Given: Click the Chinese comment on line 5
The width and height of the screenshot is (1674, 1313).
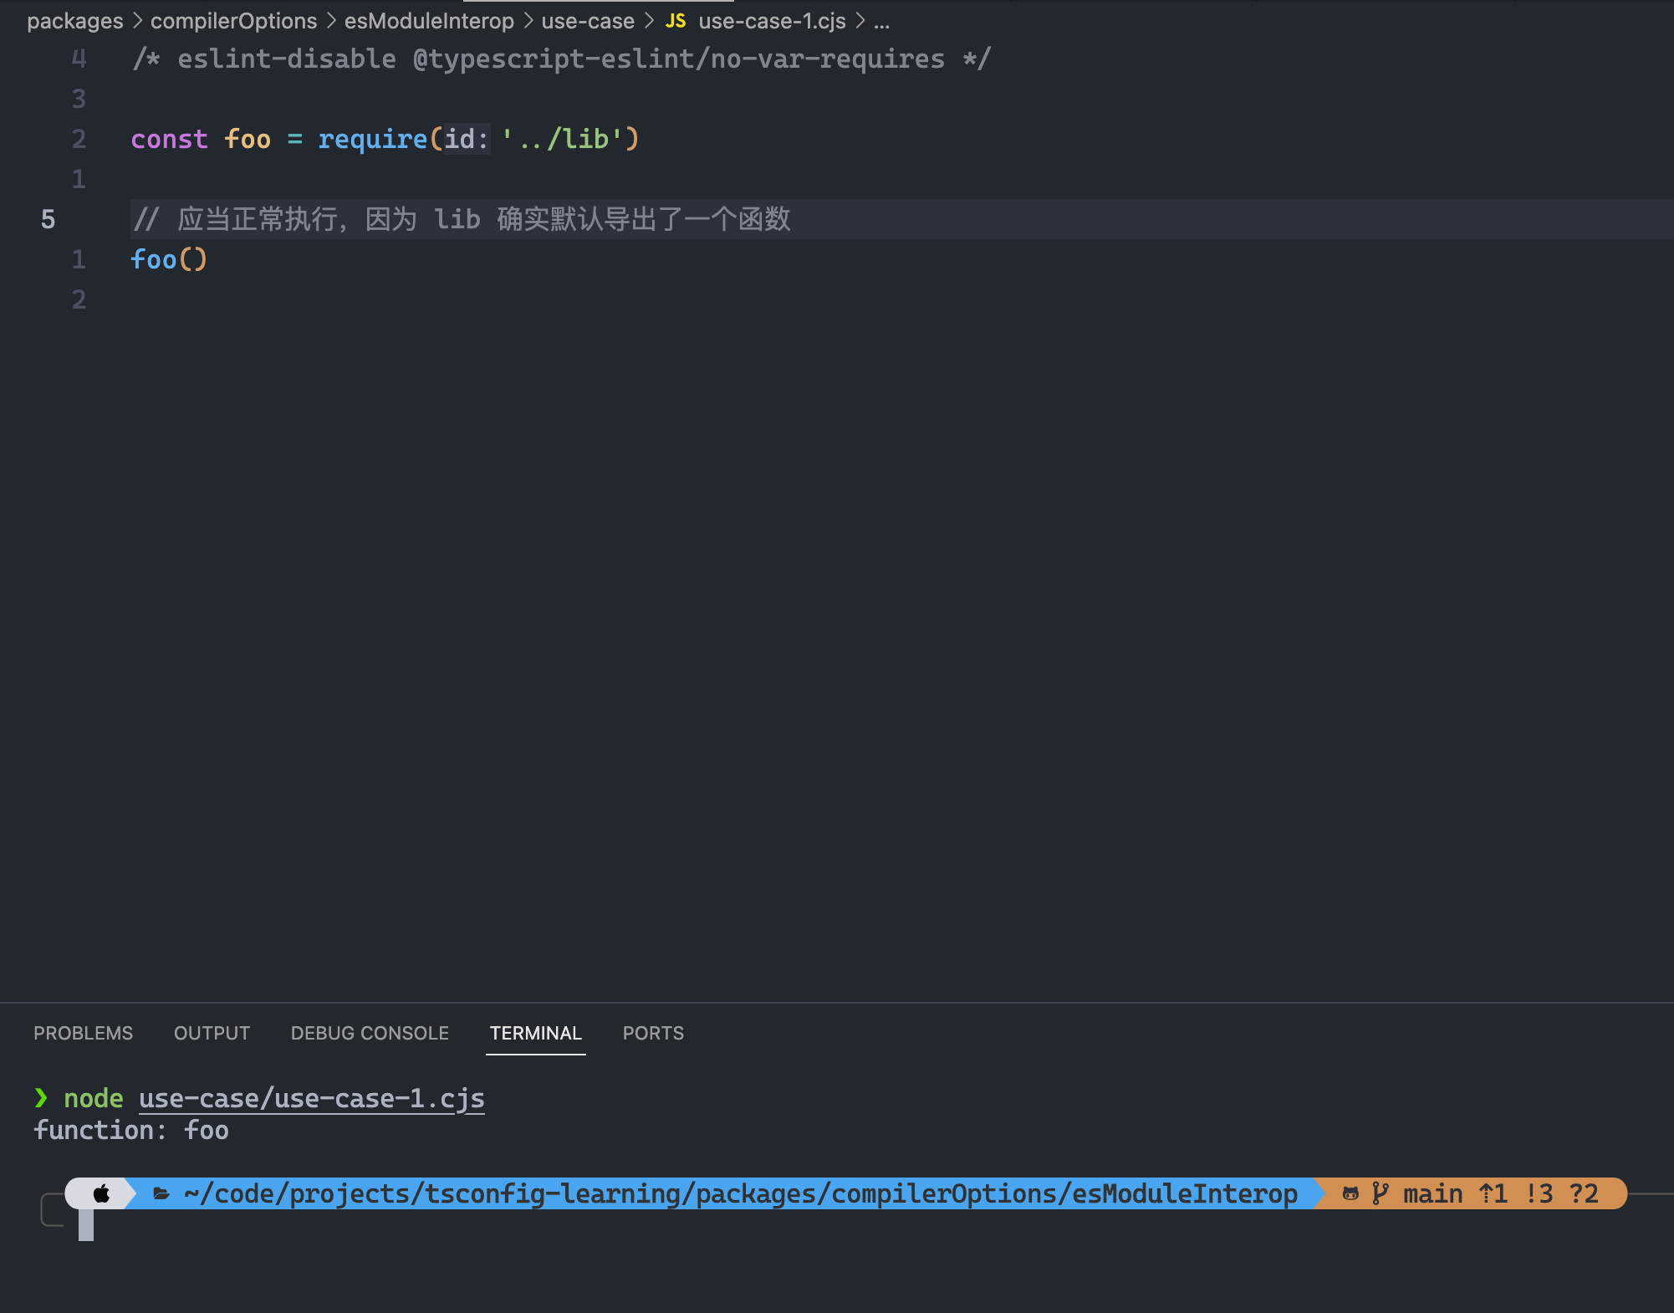Looking at the screenshot, I should pos(462,219).
